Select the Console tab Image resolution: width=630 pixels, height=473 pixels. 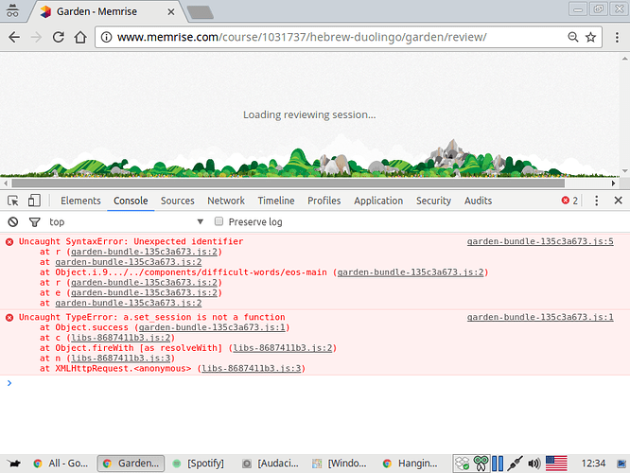(x=131, y=201)
